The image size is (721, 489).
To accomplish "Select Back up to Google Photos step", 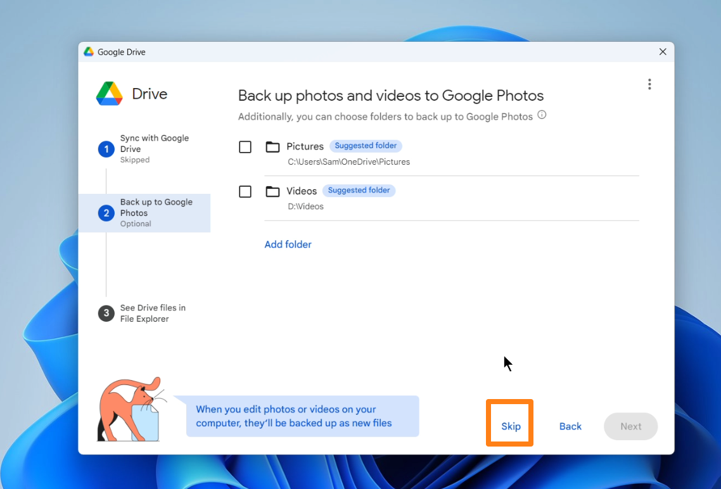I will click(x=156, y=212).
